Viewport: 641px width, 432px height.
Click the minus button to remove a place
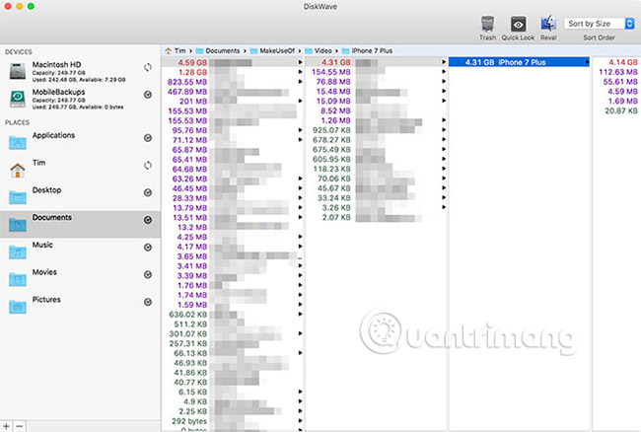pos(19,426)
